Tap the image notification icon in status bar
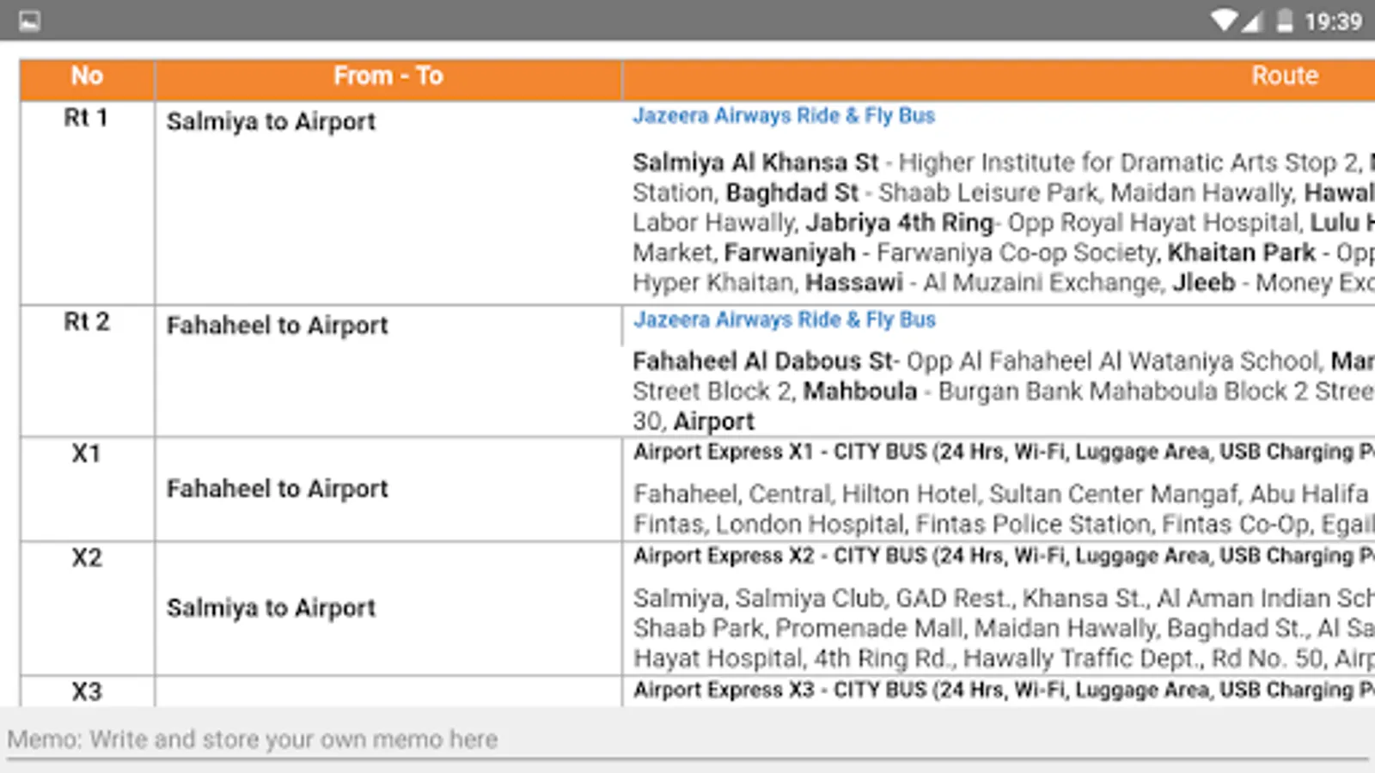The image size is (1375, 773). [x=29, y=21]
